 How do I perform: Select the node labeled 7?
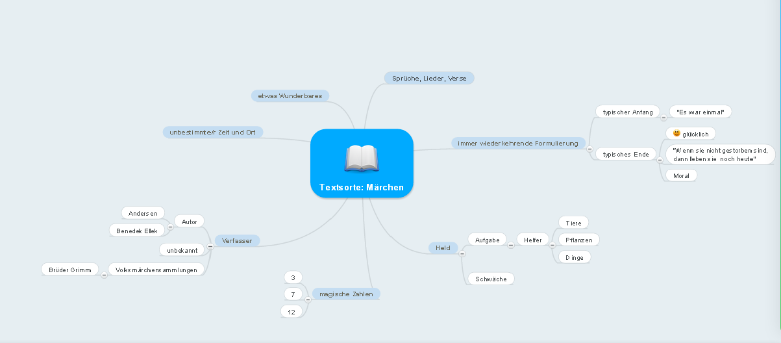(x=293, y=294)
